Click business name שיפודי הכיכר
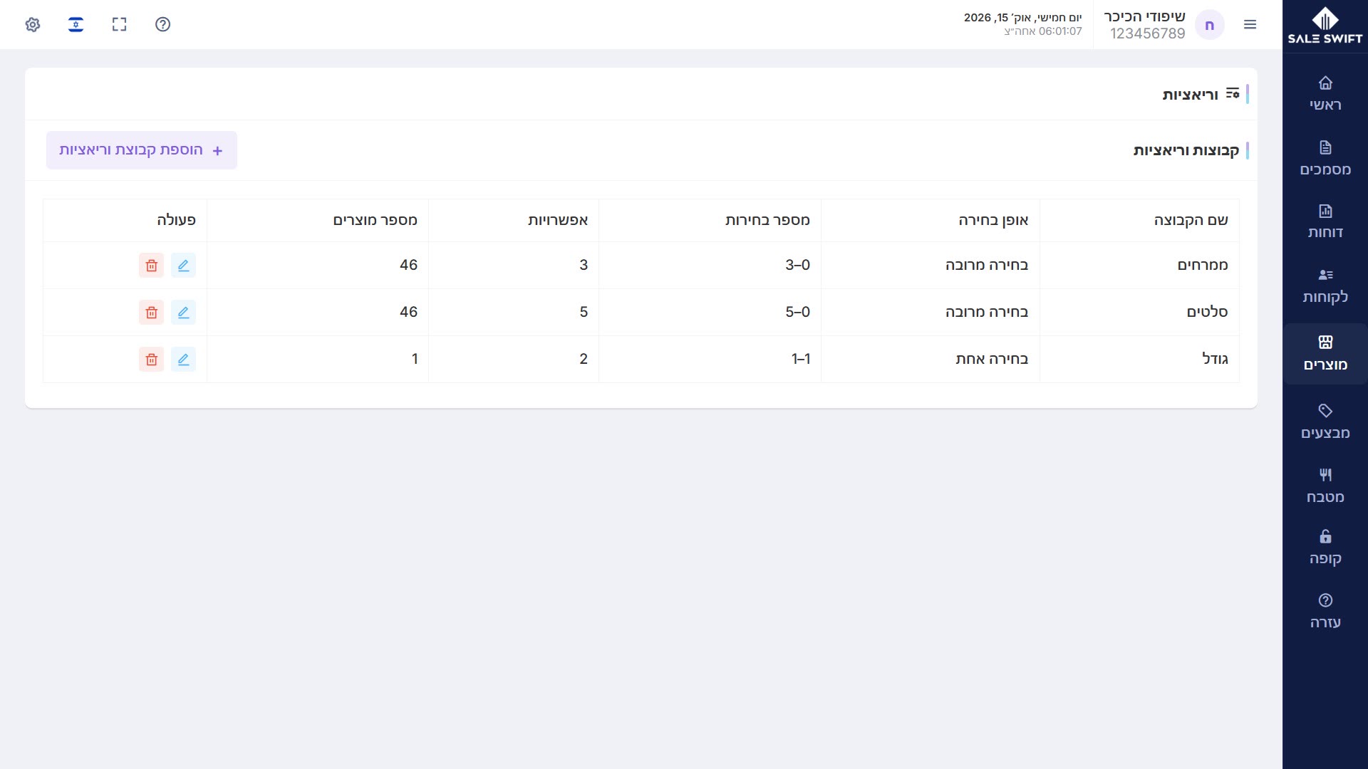 pyautogui.click(x=1144, y=16)
